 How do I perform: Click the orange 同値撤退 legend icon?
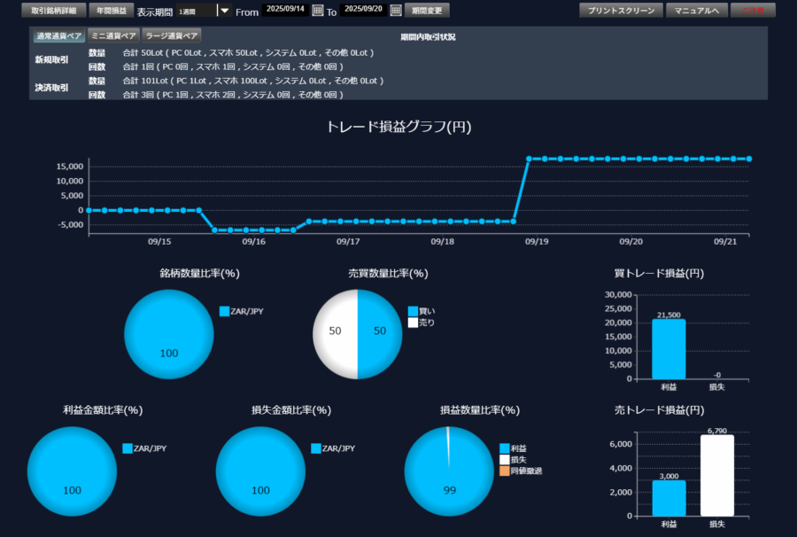click(505, 471)
